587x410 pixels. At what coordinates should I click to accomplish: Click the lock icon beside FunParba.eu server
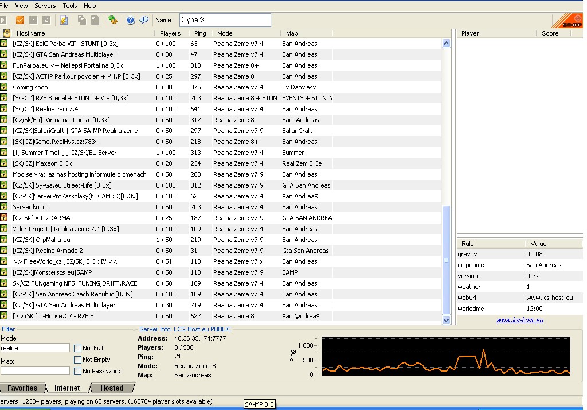coord(4,65)
